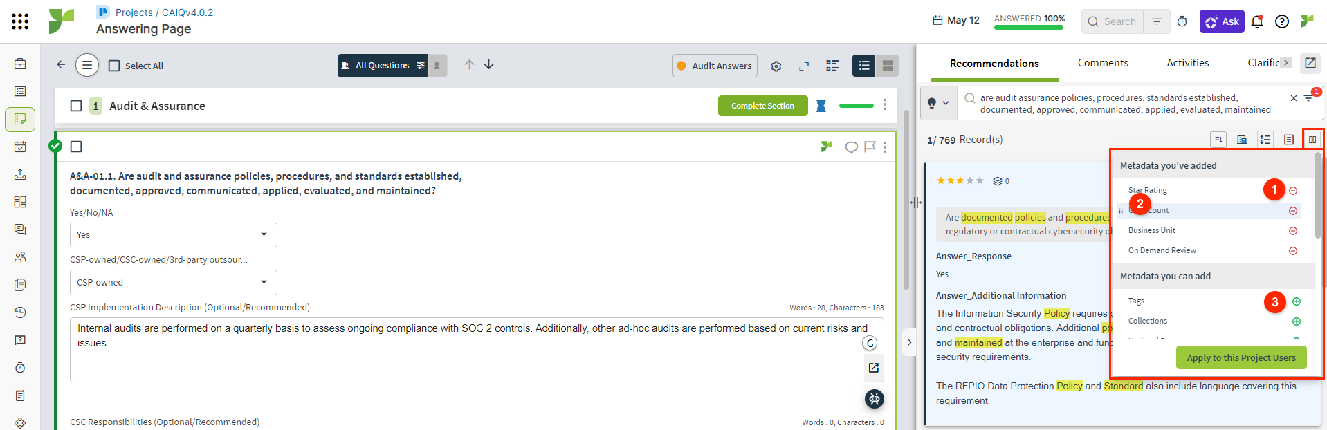Open the people/users sidebar icon
The image size is (1327, 430).
pos(20,257)
